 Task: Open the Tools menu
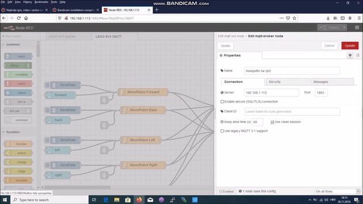pyautogui.click(x=54, y=2)
